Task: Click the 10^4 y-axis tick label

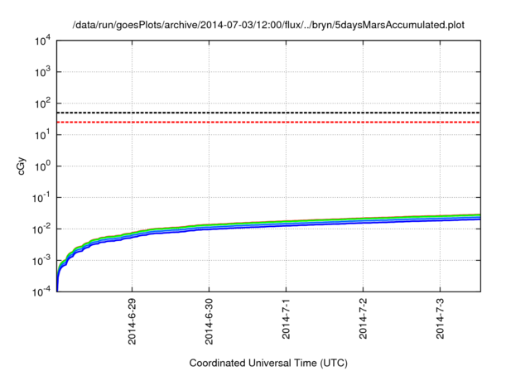Action: point(42,41)
